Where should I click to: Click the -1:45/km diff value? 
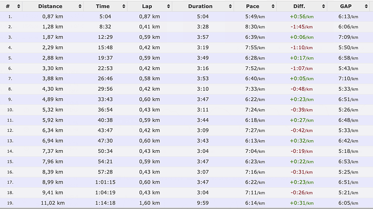pyautogui.click(x=302, y=27)
